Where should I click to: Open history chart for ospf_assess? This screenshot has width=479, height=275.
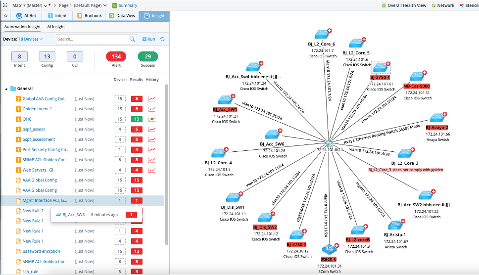point(151,130)
